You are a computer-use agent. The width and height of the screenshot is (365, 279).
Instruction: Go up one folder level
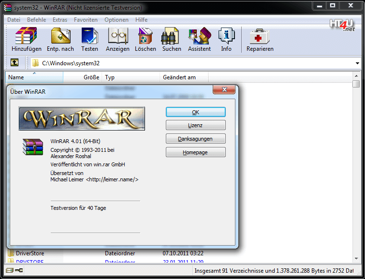pyautogui.click(x=15, y=62)
